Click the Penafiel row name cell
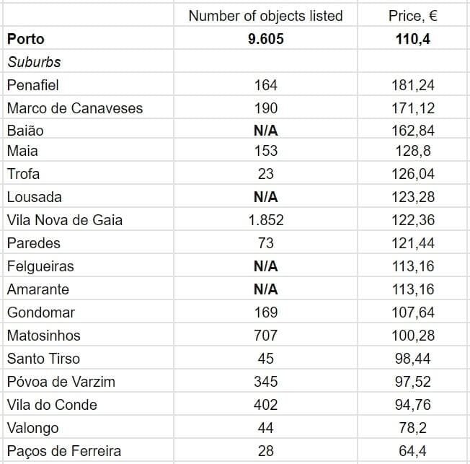This screenshot has height=464, width=470. pos(32,85)
